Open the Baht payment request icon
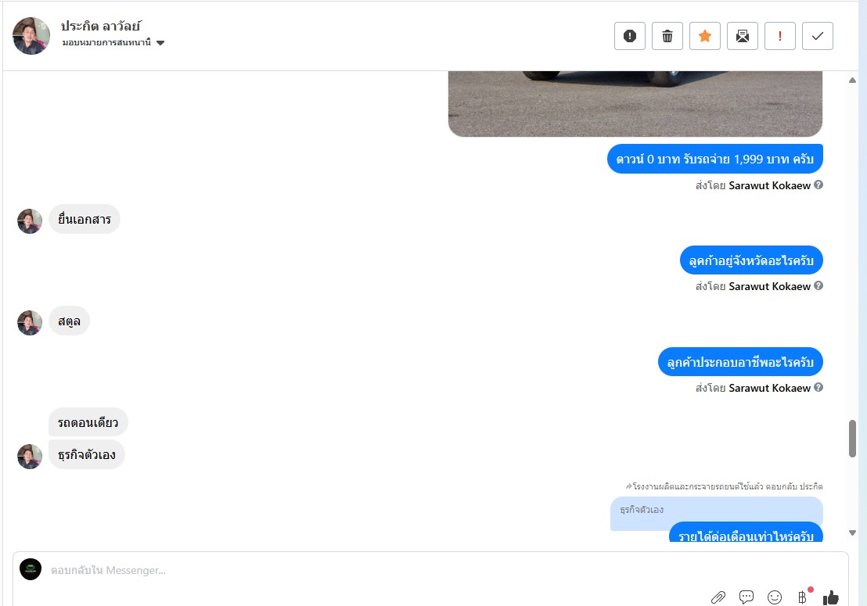 pyautogui.click(x=802, y=597)
